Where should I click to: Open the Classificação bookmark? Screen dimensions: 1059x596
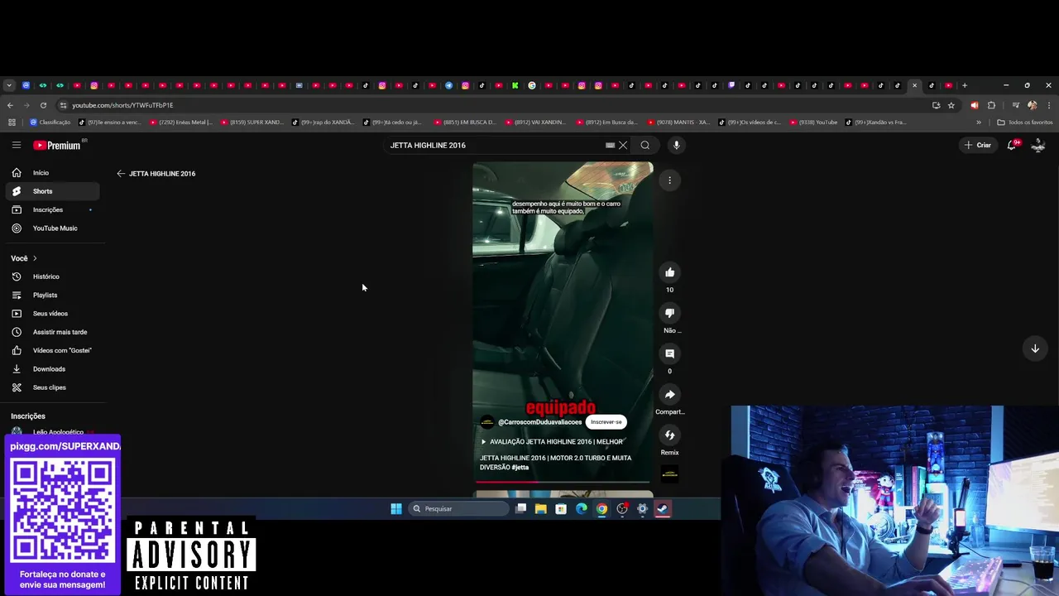tap(50, 123)
